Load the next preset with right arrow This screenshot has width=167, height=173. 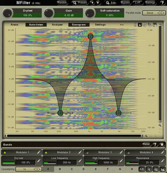(x=98, y=3)
